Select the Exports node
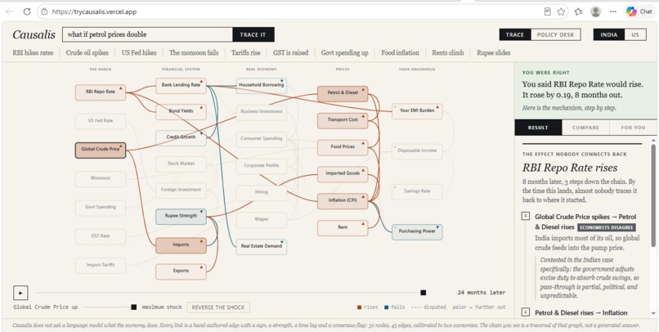 181,271
